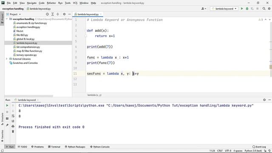Change the UTF-8 file encoding
Image resolution: width=272 pixels, height=153 pixels.
[228, 151]
